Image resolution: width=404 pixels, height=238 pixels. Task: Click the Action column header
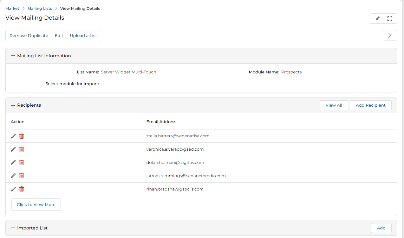18,122
